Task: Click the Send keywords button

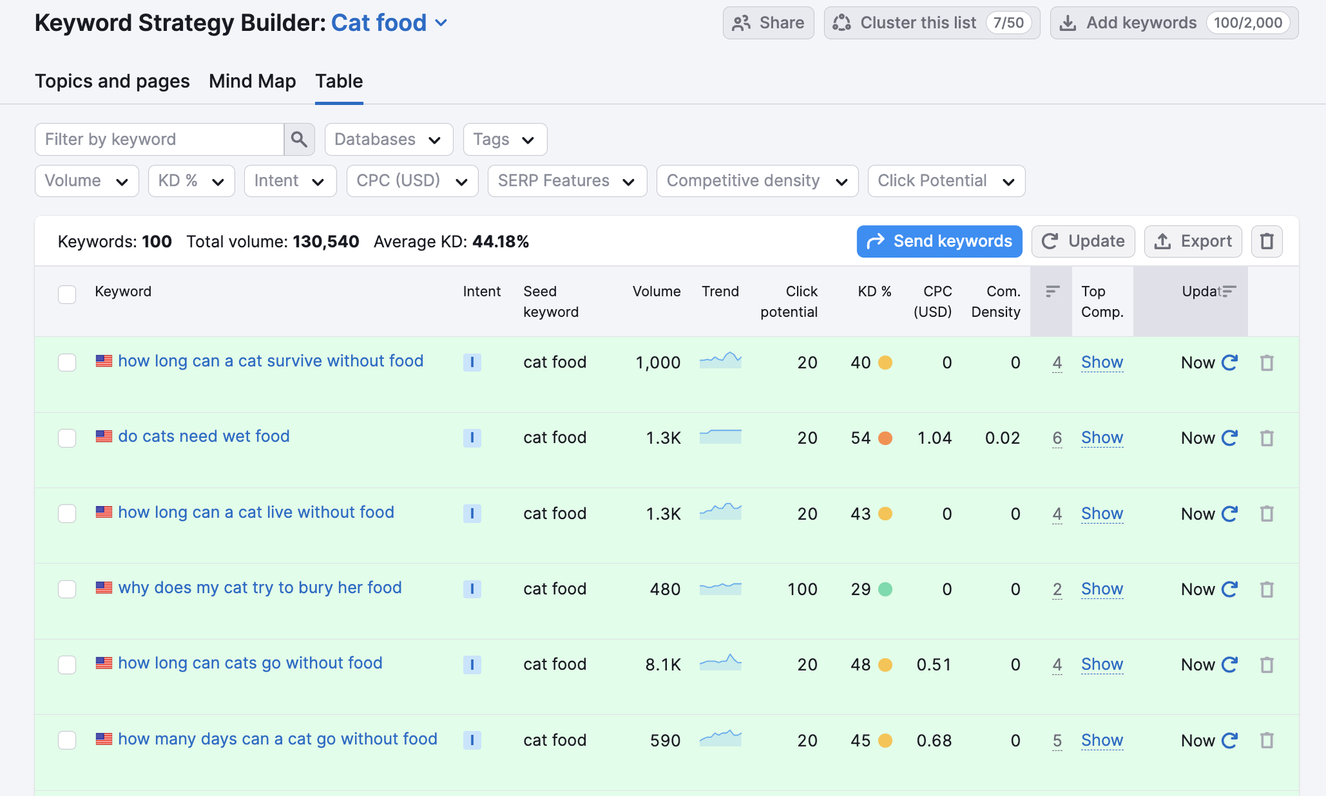Action: pyautogui.click(x=939, y=241)
